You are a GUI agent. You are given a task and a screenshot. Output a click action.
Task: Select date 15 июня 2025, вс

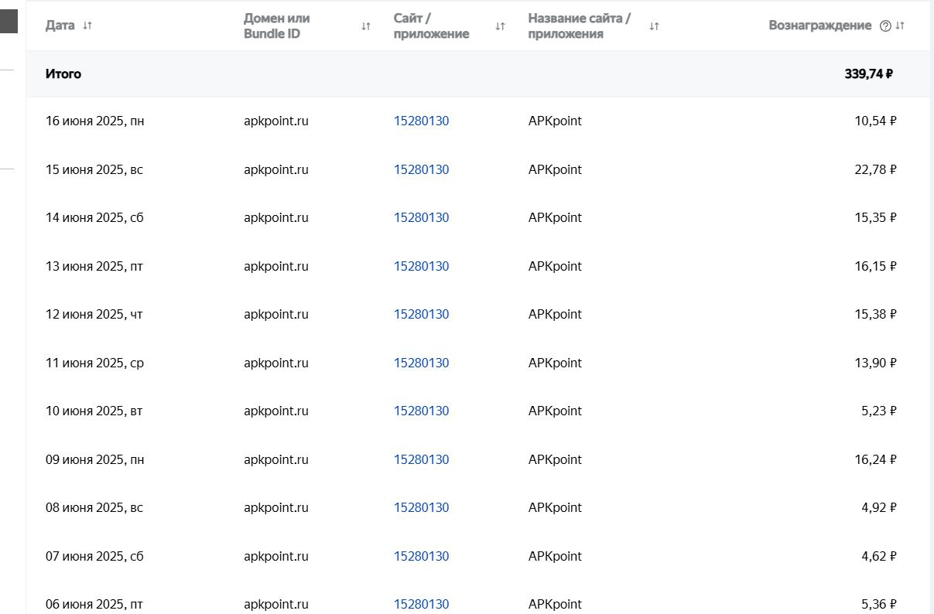(x=94, y=169)
